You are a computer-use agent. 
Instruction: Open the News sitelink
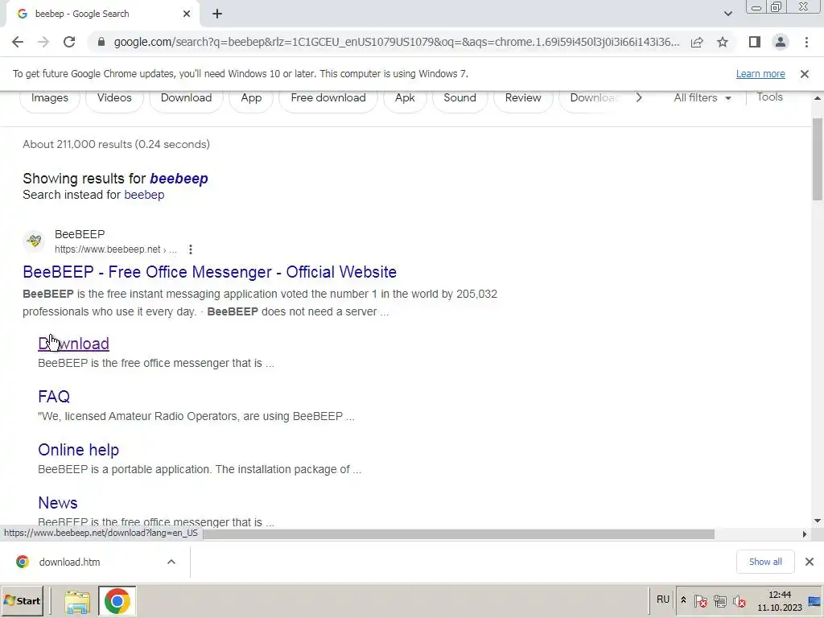pyautogui.click(x=58, y=503)
